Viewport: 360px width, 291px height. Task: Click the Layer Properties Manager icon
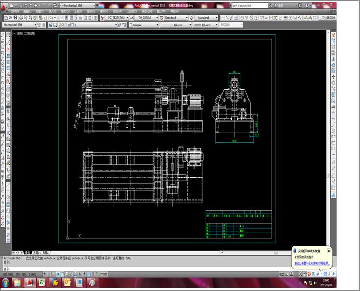[x=50, y=25]
